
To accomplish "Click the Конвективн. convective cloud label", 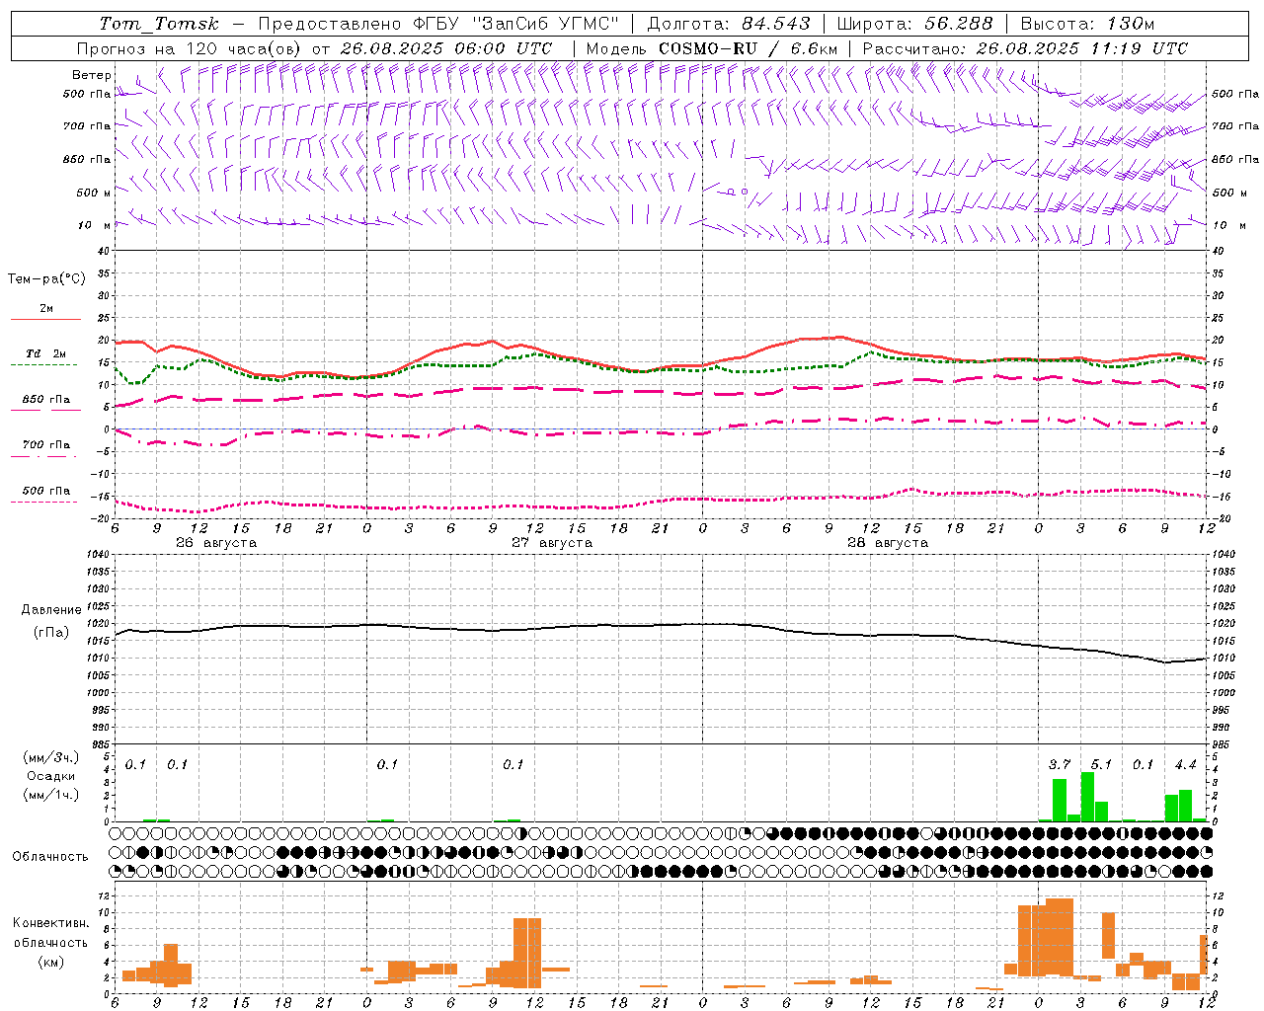I will click(x=51, y=923).
